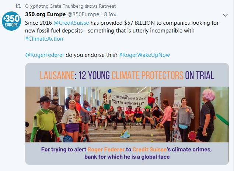This screenshot has width=234, height=171.
Task: Click the girl in the green jersey in photo
Action: [x=45, y=119]
